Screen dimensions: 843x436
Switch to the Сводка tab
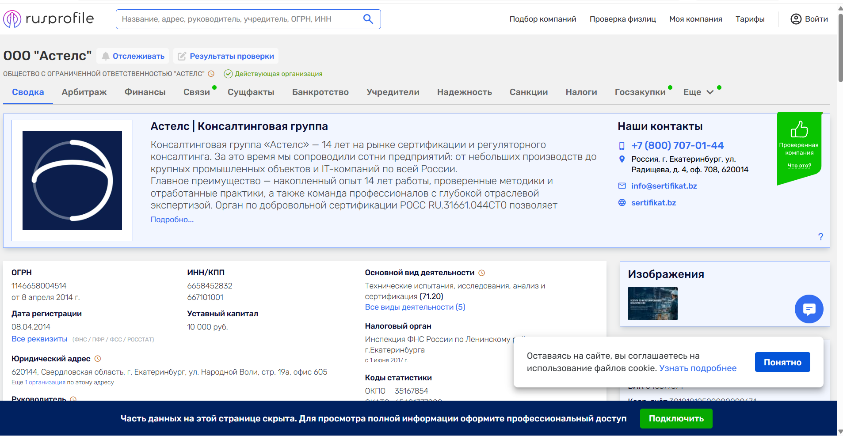point(28,92)
